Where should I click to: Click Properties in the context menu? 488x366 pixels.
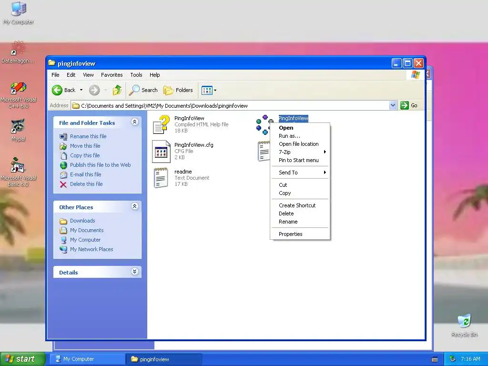[300, 234]
